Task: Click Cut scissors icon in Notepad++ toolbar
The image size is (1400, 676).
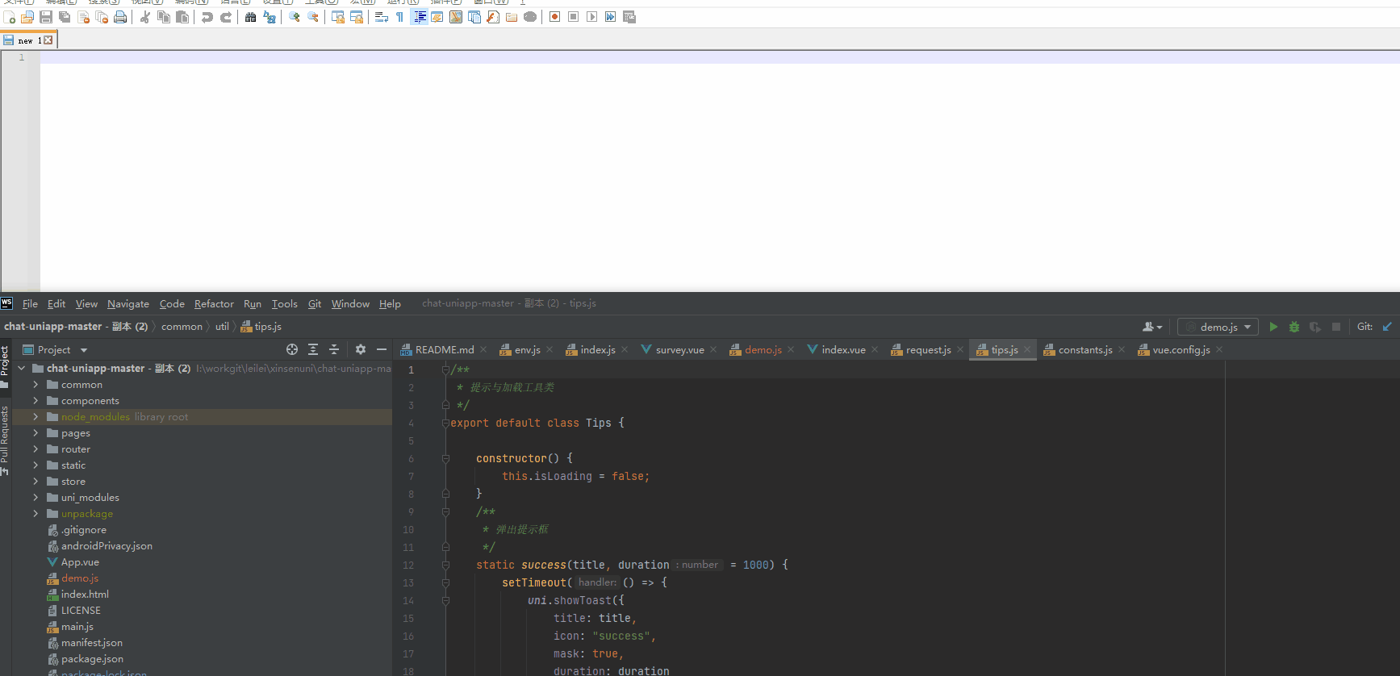Action: pos(145,17)
